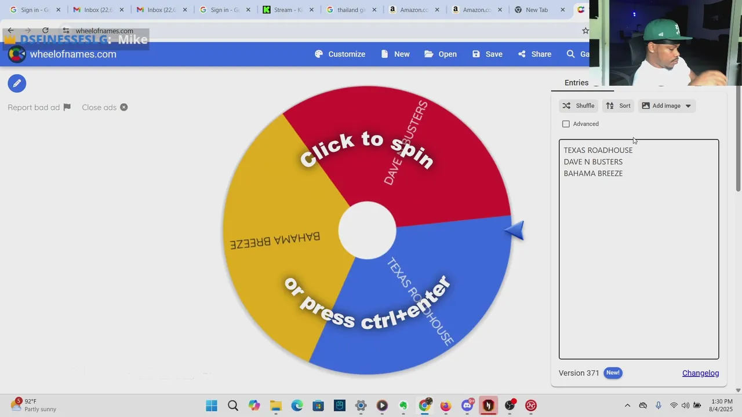Expand the Add image dropdown
The width and height of the screenshot is (742, 417).
pyautogui.click(x=667, y=105)
